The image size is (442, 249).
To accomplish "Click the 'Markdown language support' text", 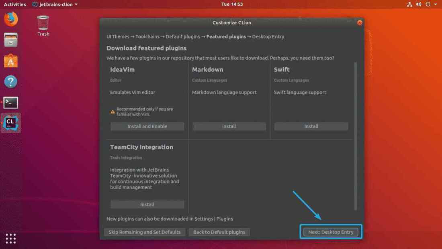I will coord(224,92).
